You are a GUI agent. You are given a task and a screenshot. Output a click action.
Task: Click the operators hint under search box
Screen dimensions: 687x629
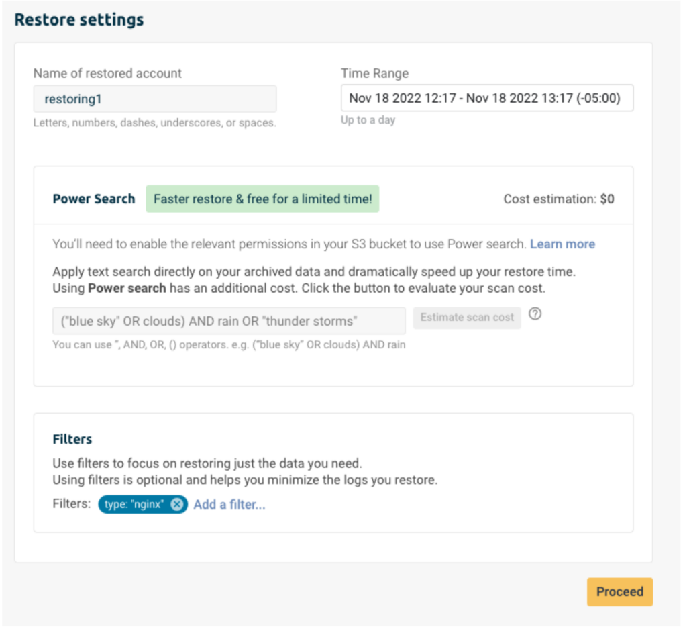pyautogui.click(x=229, y=345)
